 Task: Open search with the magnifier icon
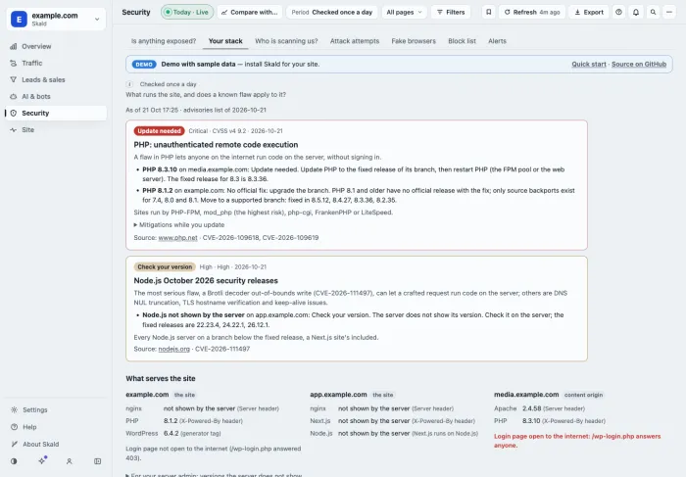(x=654, y=12)
